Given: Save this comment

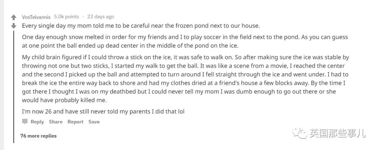Looking at the screenshot, I should point(94,122).
